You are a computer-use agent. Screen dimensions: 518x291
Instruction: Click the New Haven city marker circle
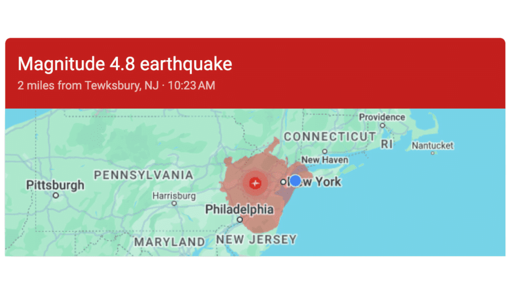[325, 151]
